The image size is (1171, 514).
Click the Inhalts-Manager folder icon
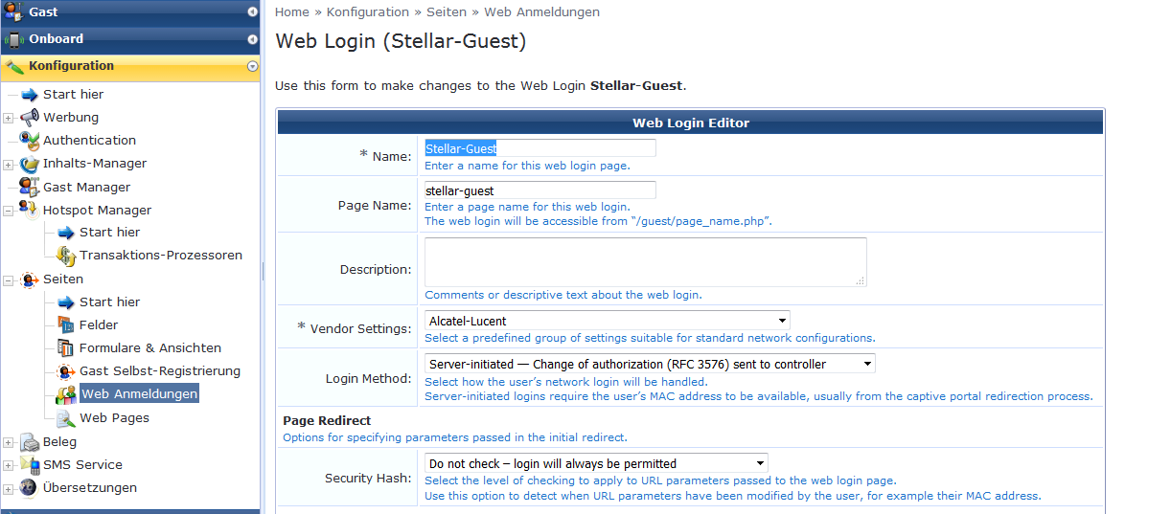pyautogui.click(x=30, y=164)
